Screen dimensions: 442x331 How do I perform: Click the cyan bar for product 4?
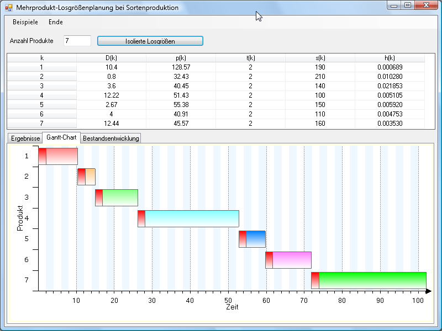(192, 218)
